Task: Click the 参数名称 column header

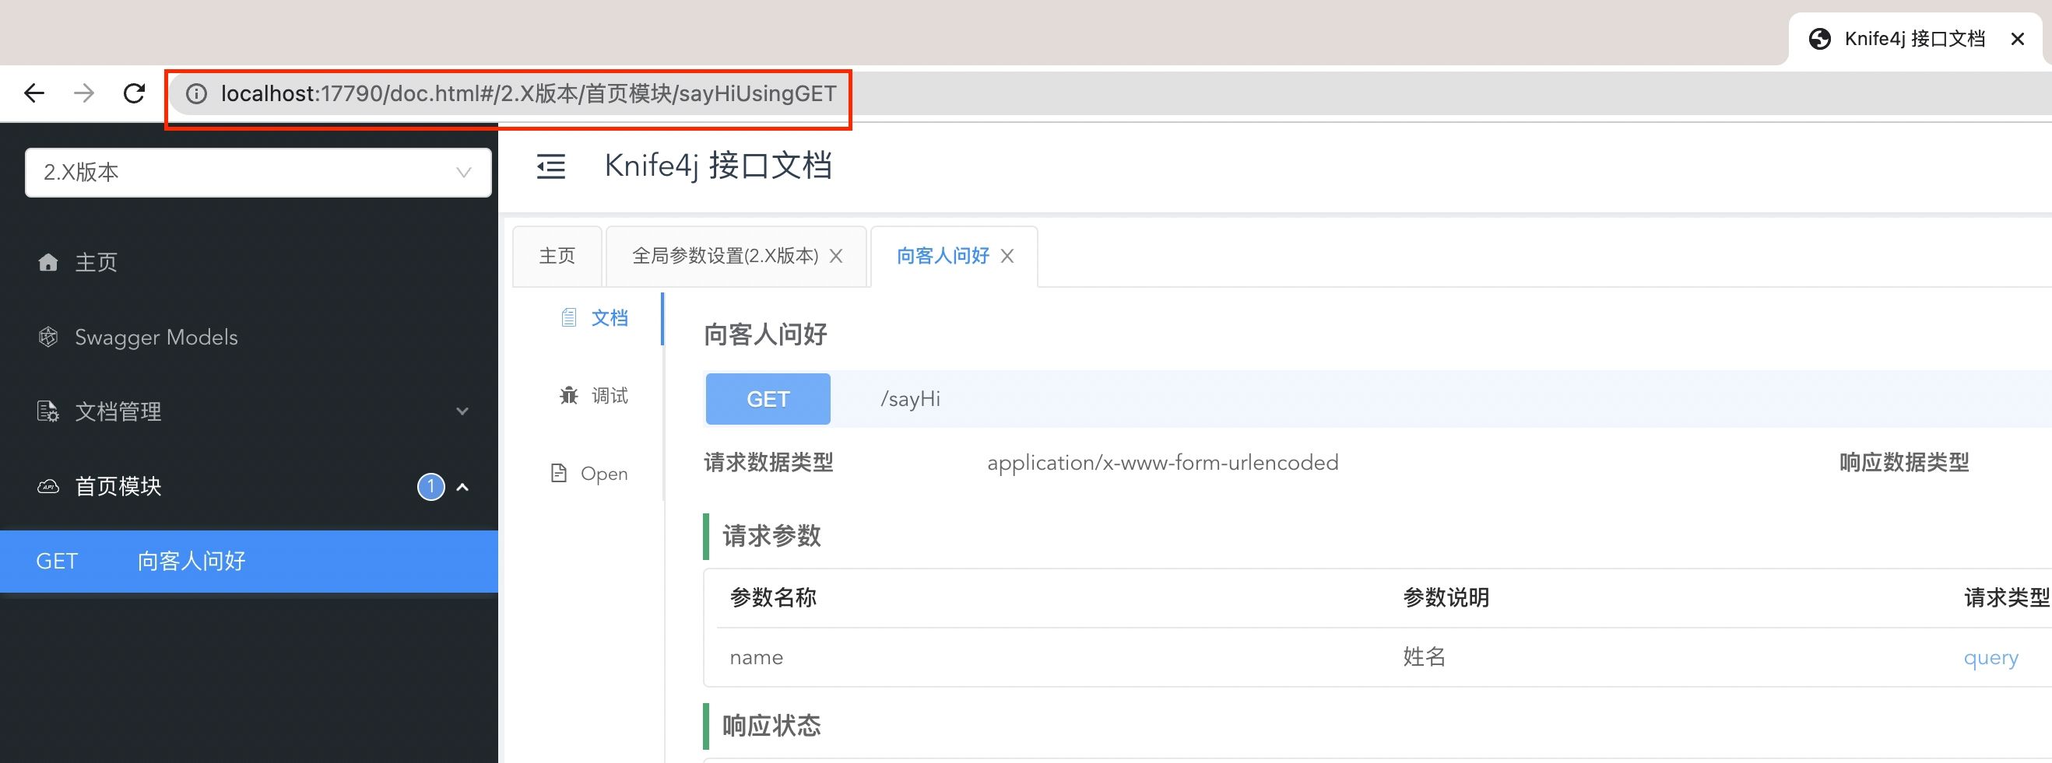Action: click(773, 597)
